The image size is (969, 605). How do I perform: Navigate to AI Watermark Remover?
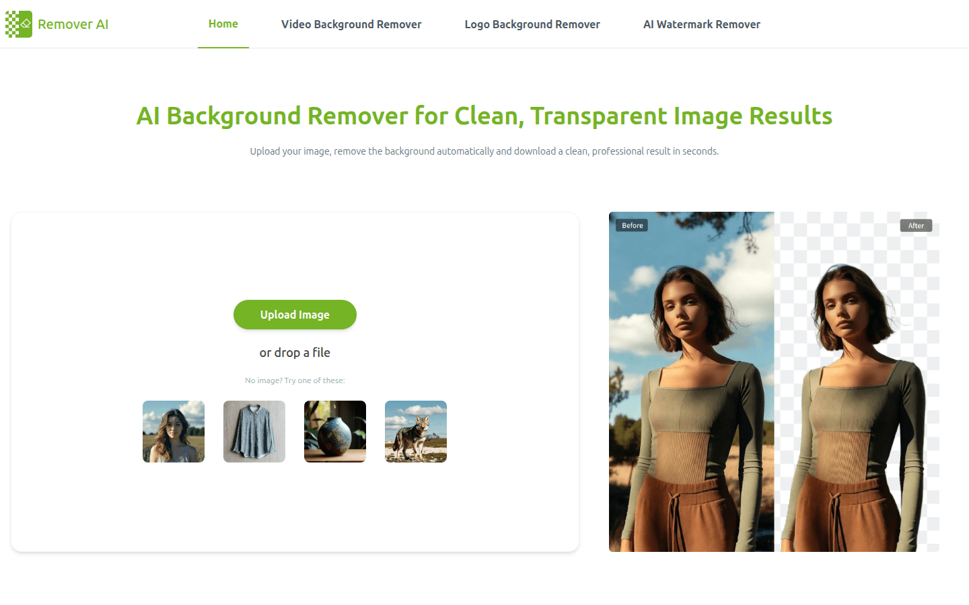(x=702, y=24)
